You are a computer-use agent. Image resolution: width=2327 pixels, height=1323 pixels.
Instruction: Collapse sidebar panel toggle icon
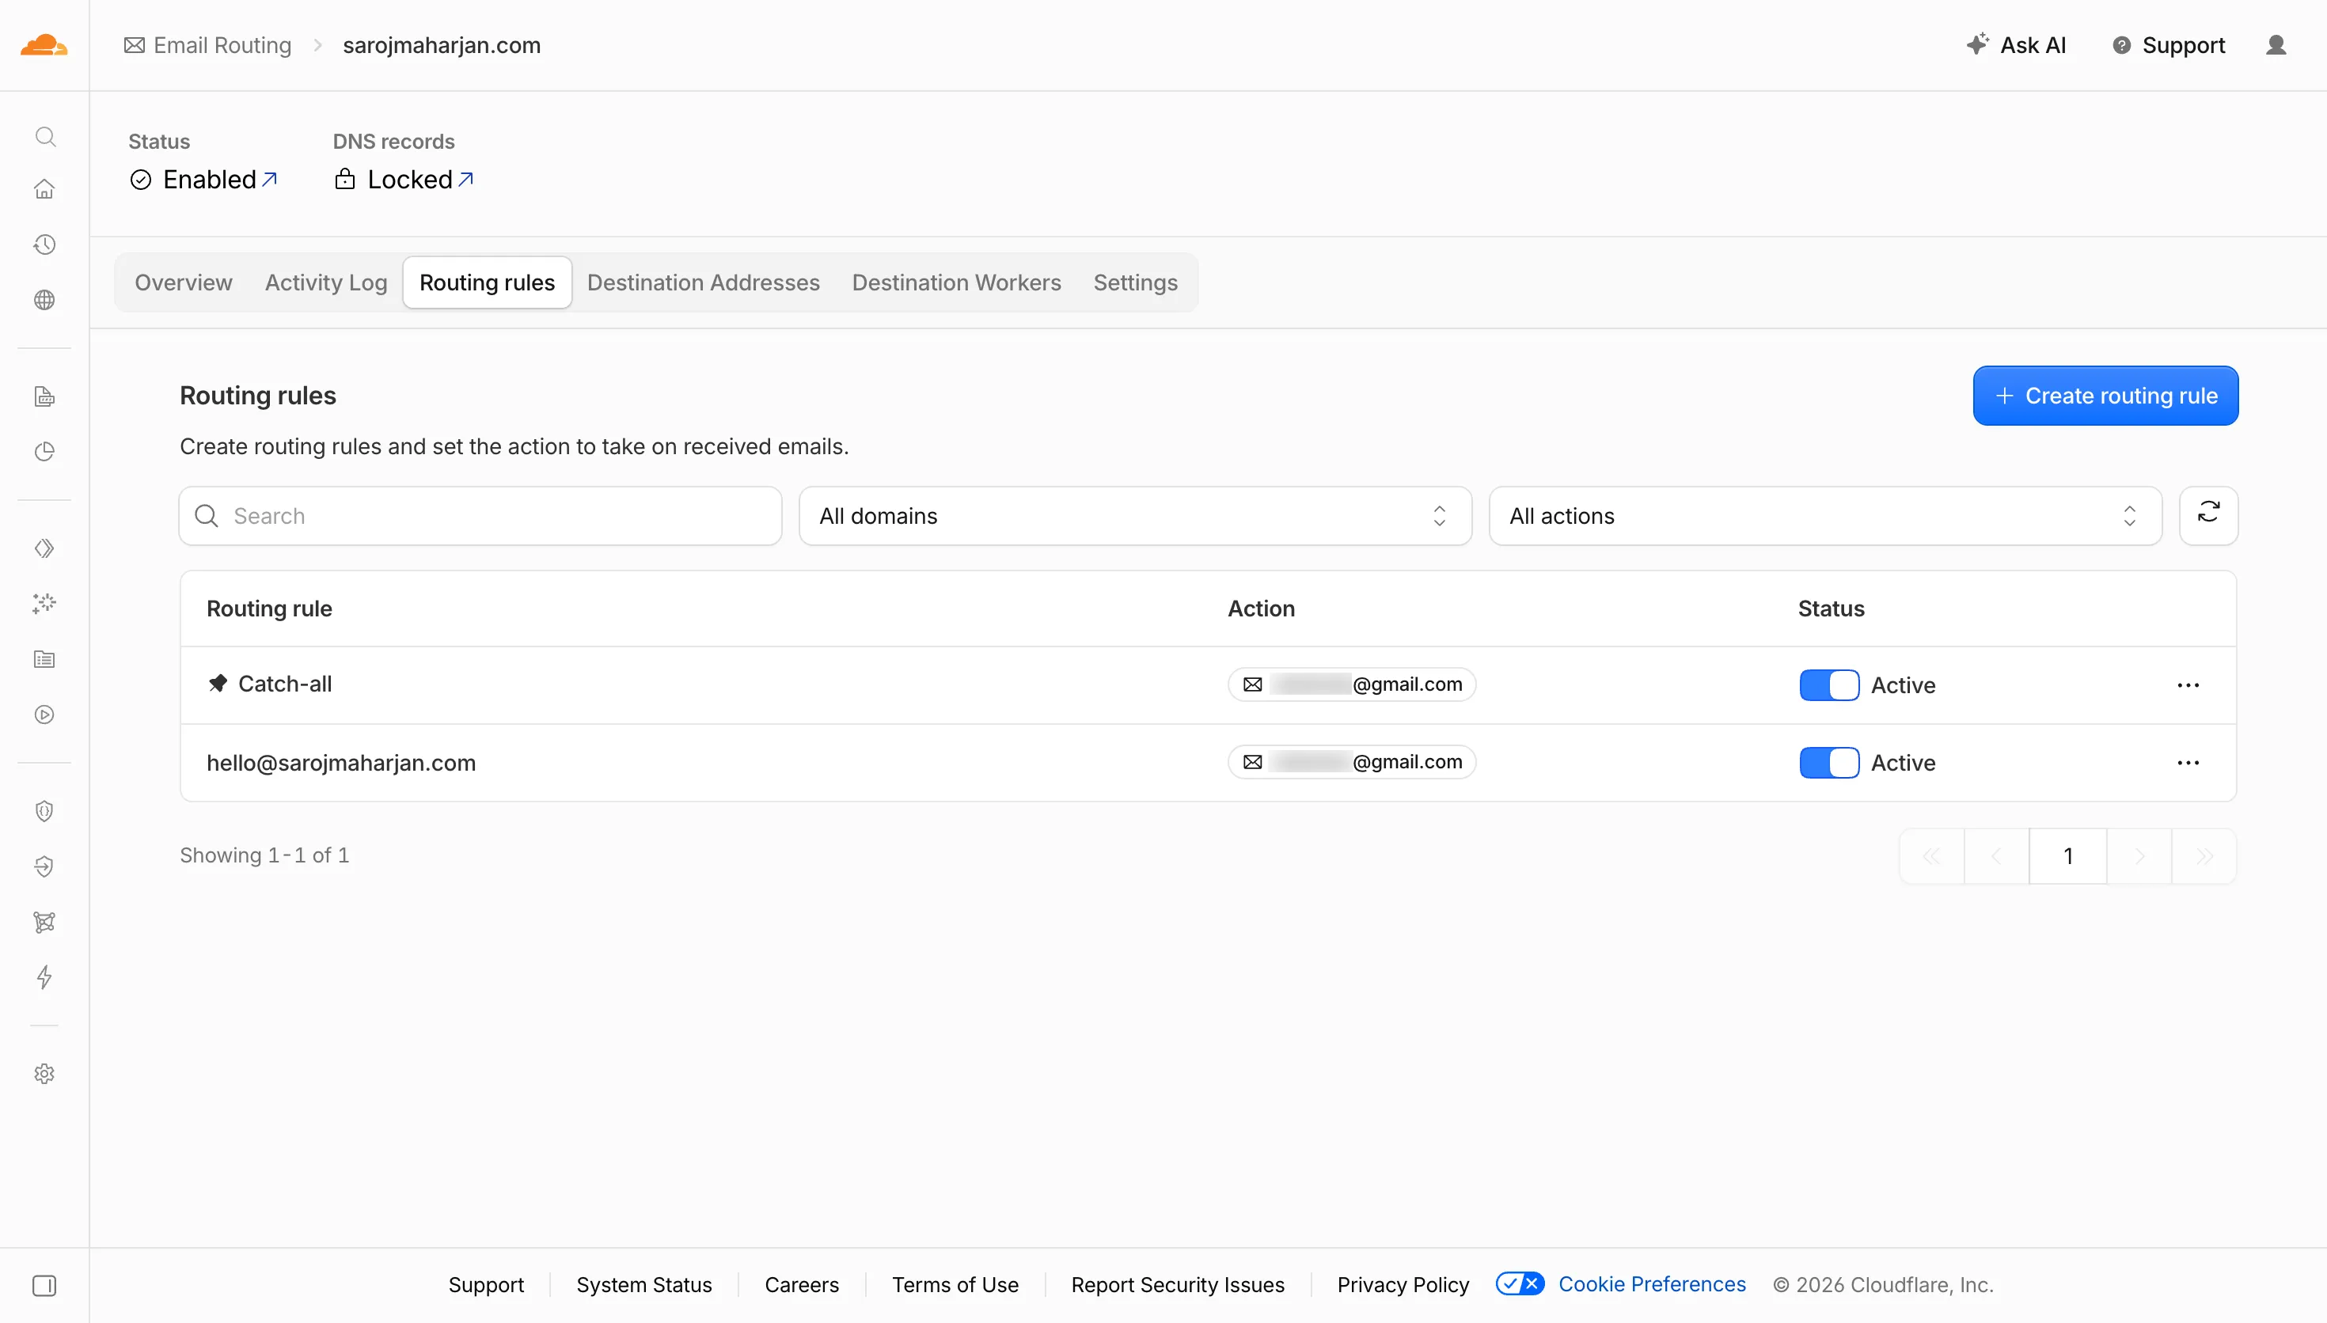pos(44,1285)
